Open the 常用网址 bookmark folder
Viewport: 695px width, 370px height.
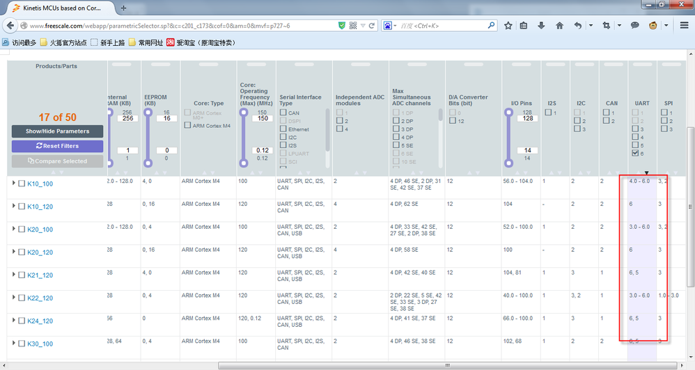pos(146,42)
